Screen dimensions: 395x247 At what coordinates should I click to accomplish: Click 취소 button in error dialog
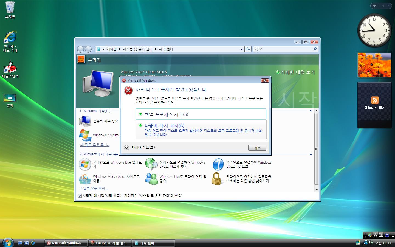coord(257,148)
